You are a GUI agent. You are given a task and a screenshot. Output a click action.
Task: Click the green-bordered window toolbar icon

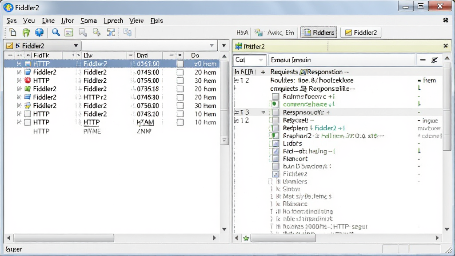[x=69, y=32]
